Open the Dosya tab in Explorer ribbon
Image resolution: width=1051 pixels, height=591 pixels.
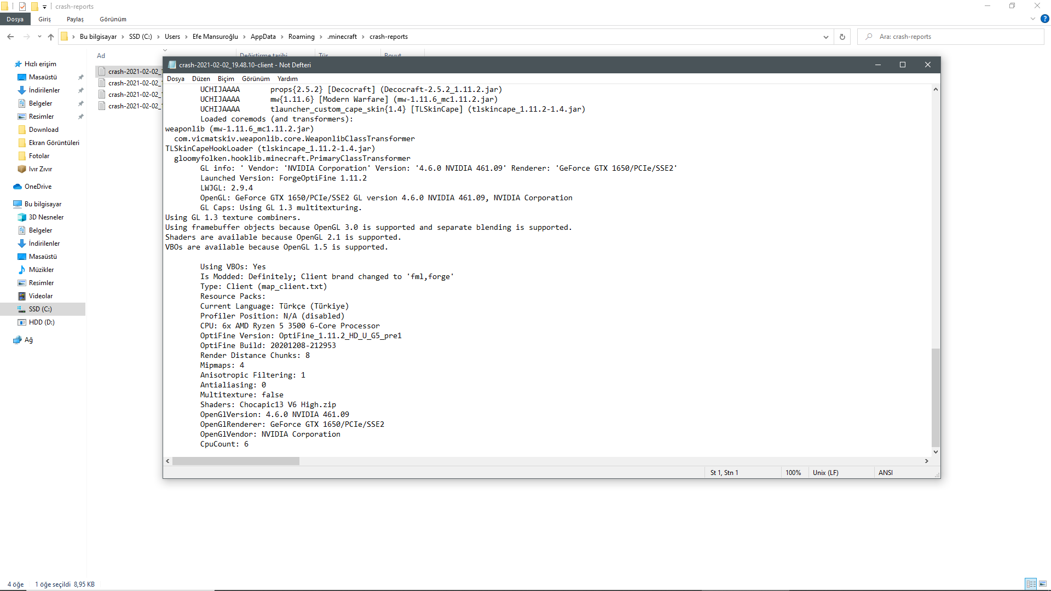pyautogui.click(x=15, y=19)
